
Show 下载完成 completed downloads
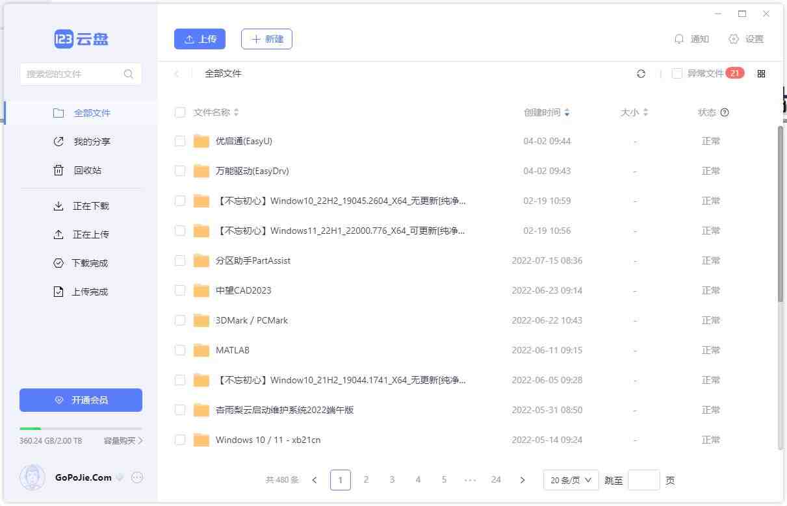[x=81, y=263]
